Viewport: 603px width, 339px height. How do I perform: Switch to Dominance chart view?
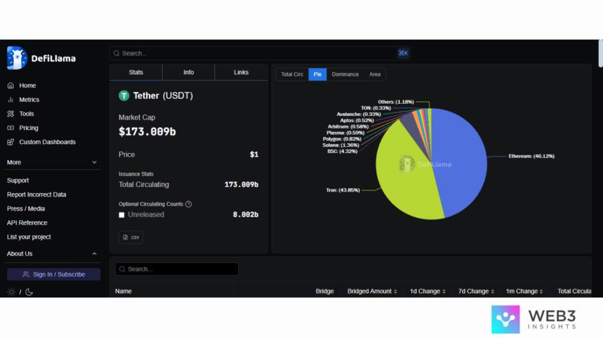(345, 75)
